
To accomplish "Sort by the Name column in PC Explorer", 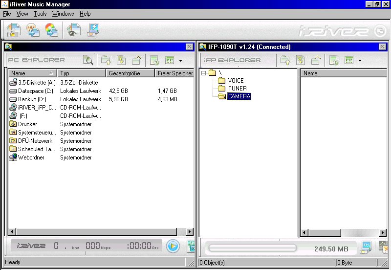I will point(32,73).
